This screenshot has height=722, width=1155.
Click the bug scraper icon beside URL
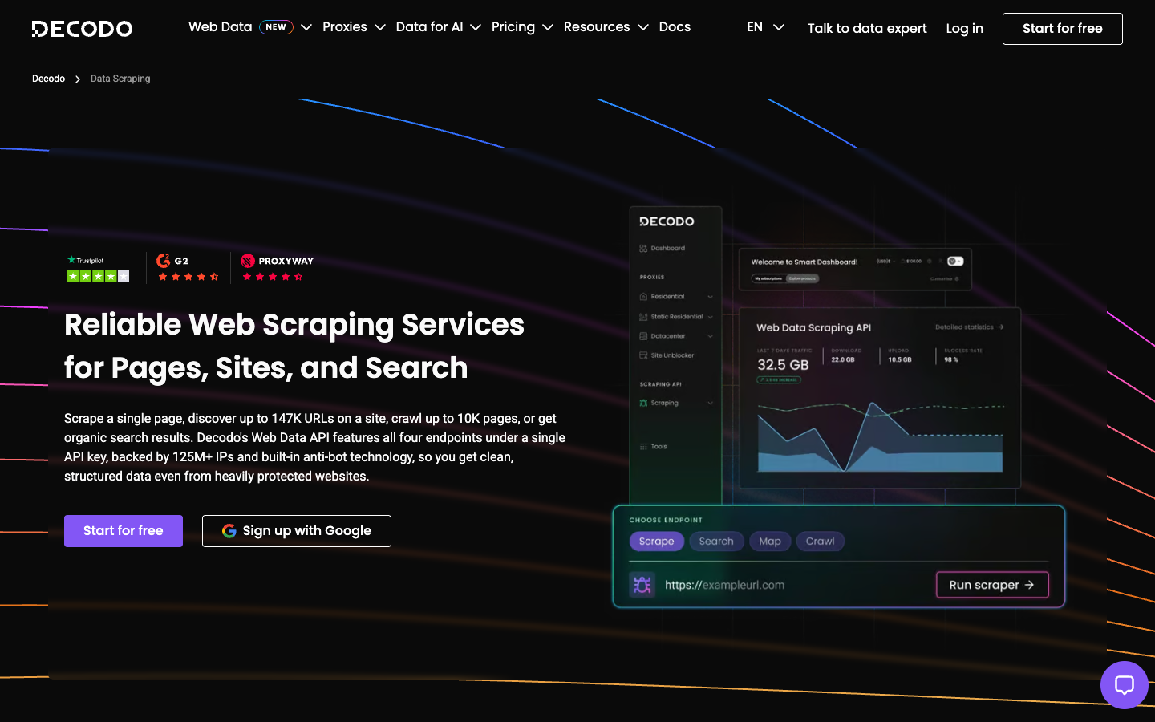pyautogui.click(x=642, y=585)
